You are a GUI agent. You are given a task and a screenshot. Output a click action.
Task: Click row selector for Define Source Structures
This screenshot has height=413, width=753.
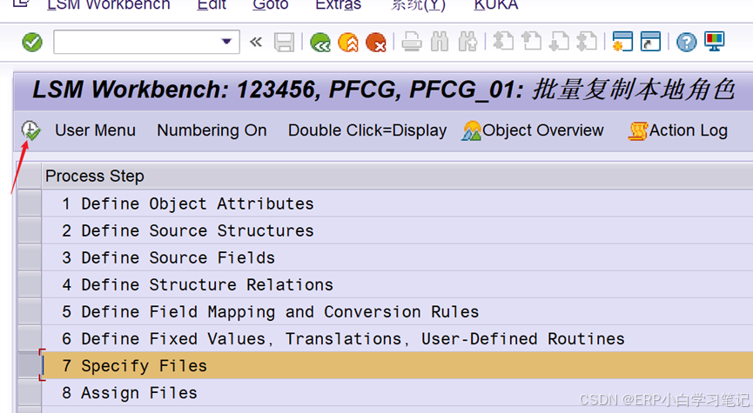point(30,230)
